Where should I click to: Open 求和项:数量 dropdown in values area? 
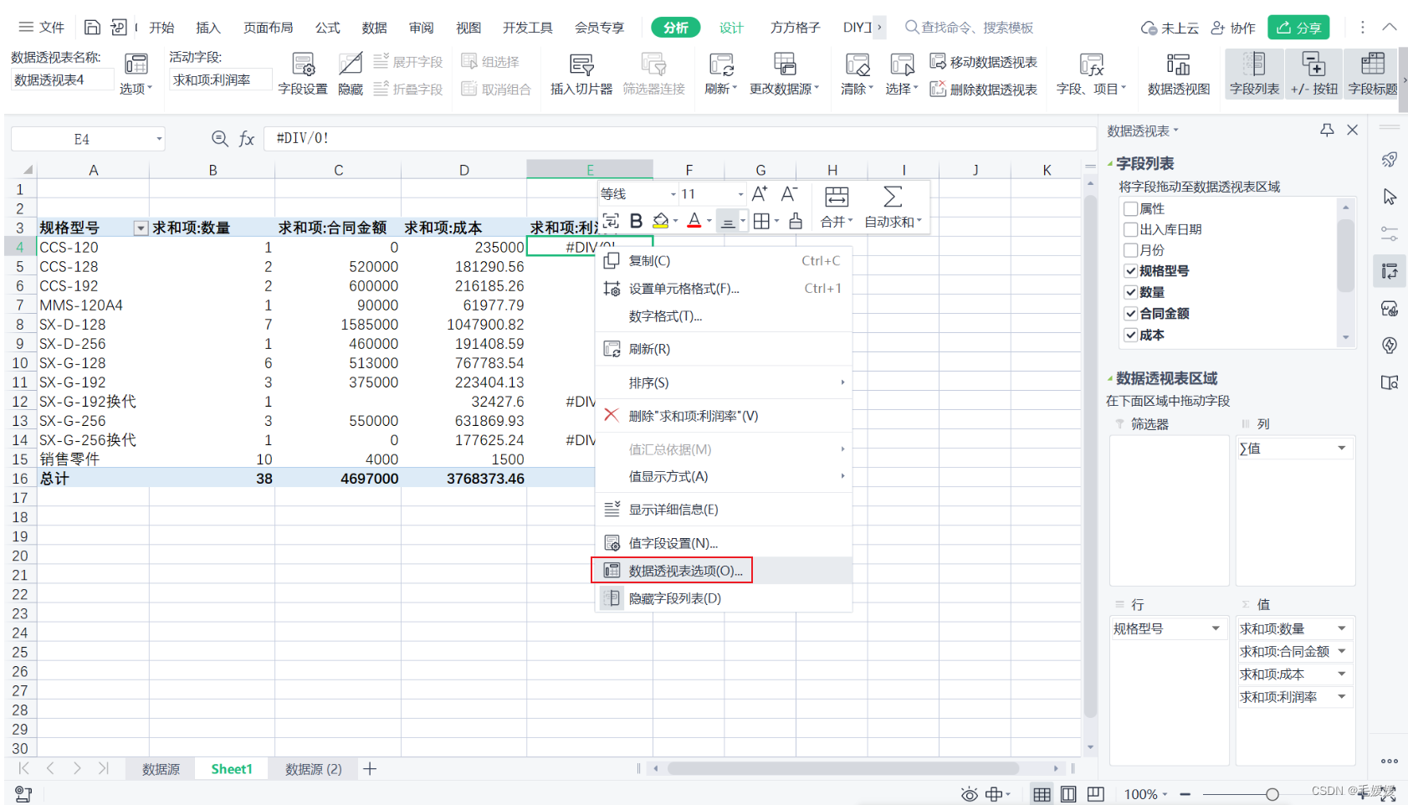point(1341,628)
